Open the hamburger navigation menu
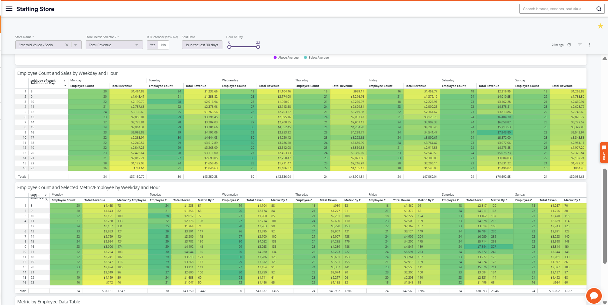The image size is (608, 305). (x=9, y=9)
